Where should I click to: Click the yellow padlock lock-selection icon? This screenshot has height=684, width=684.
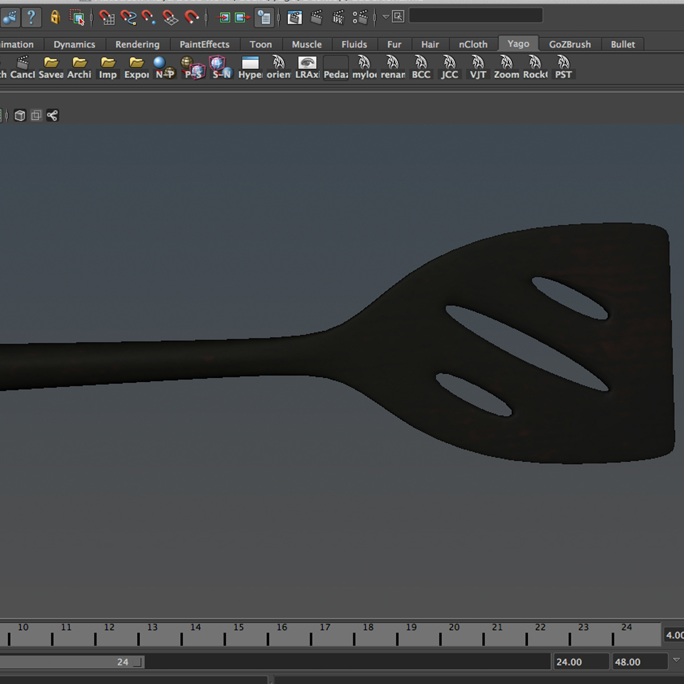click(x=55, y=17)
